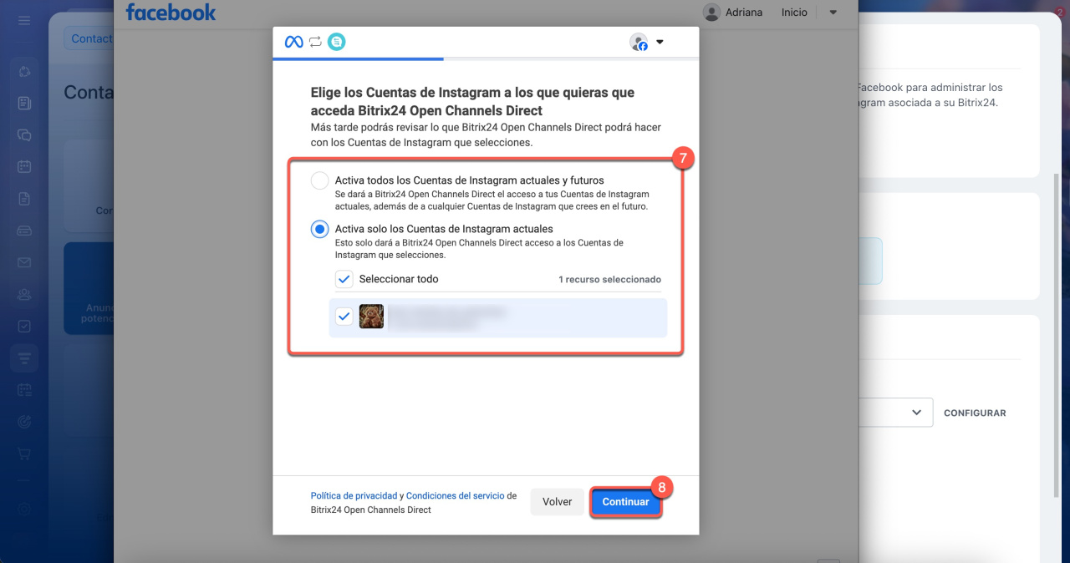The width and height of the screenshot is (1070, 563).
Task: Open the 'Política de privacidad' link
Action: coord(354,495)
